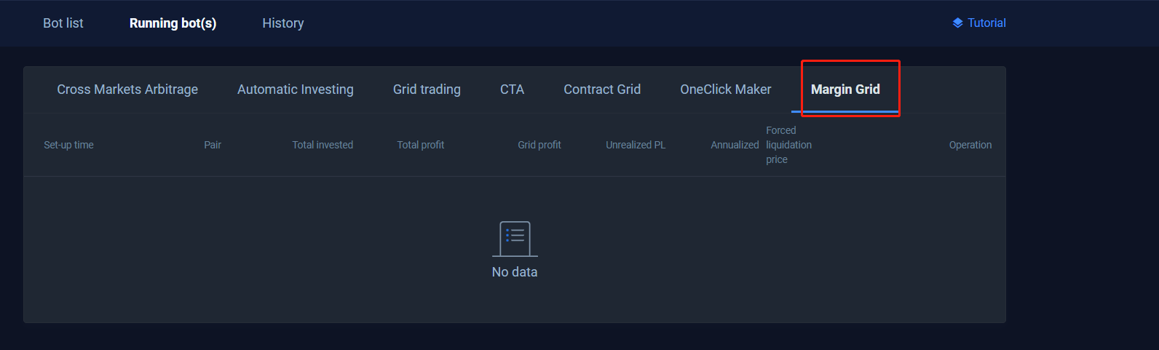The width and height of the screenshot is (1159, 350).
Task: Select the Cross Markets Arbitrage tab
Action: pyautogui.click(x=127, y=90)
